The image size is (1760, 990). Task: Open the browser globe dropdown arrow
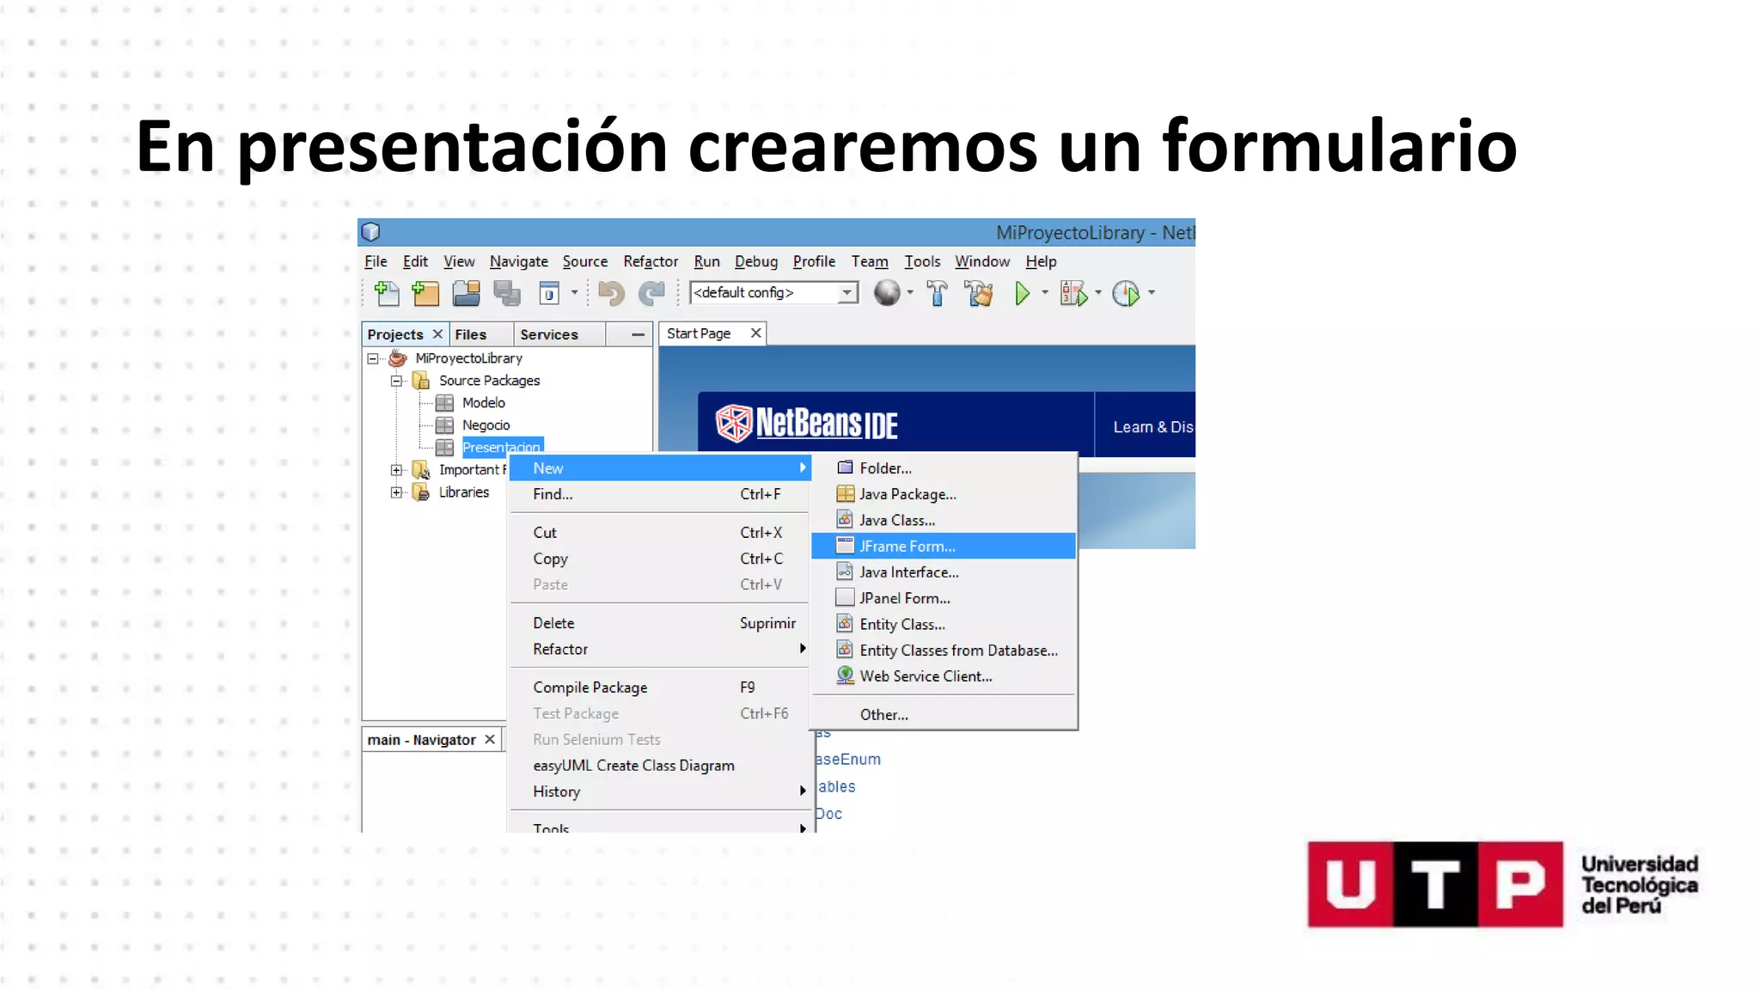point(910,293)
